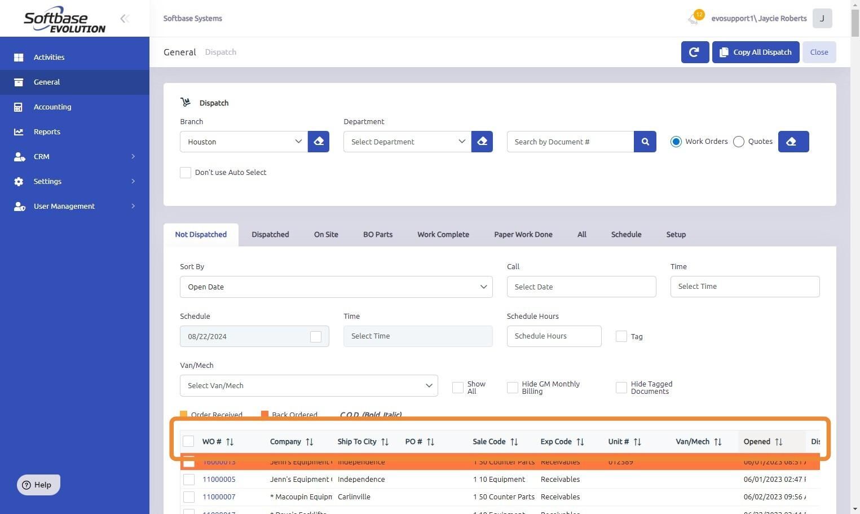Click the Reports chart icon
This screenshot has width=860, height=514.
click(x=19, y=131)
